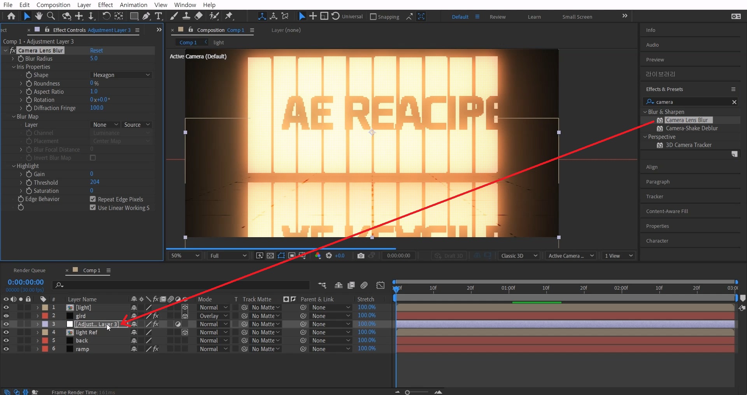747x395 pixels.
Task: Collapse the Highlight group
Action: 14,166
